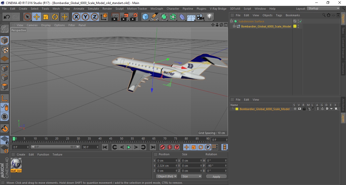Viewport: 346px width, 185px height.
Task: Go to the end of the animation
Action: [153, 147]
